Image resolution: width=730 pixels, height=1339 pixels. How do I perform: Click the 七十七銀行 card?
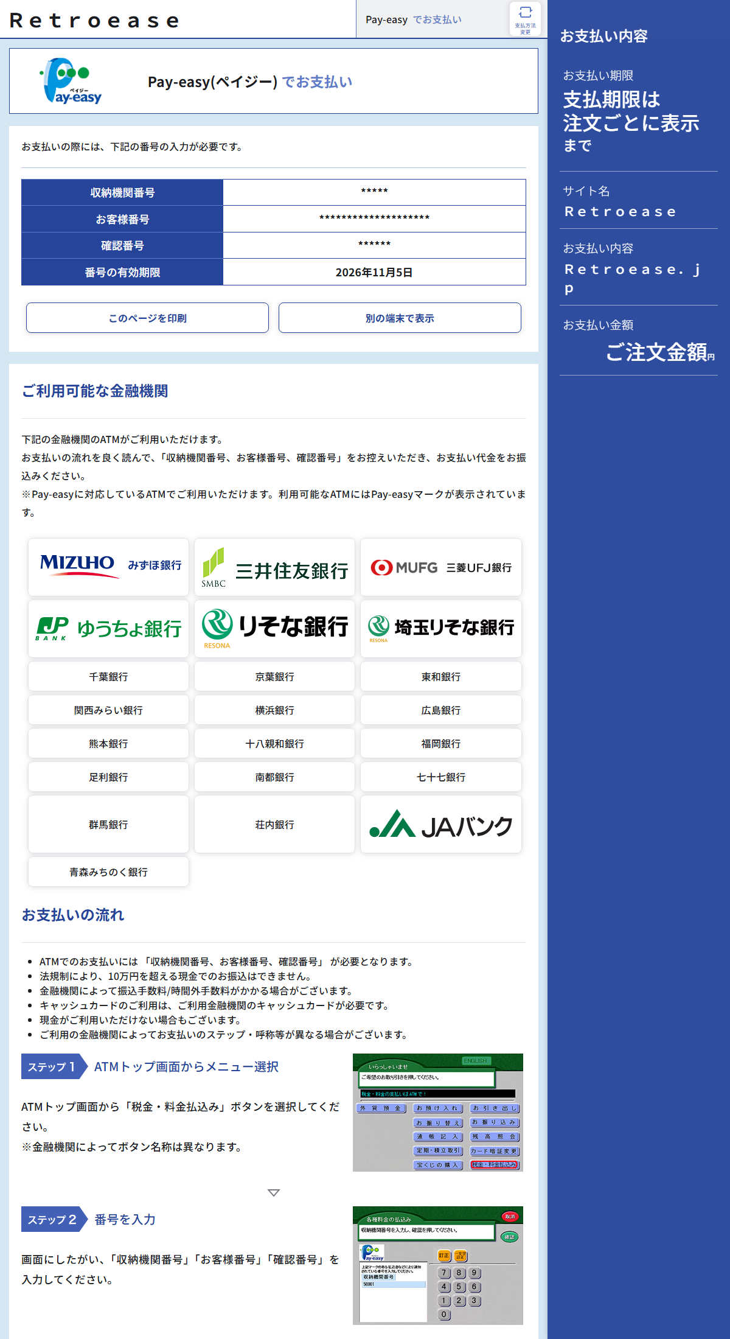(x=441, y=777)
